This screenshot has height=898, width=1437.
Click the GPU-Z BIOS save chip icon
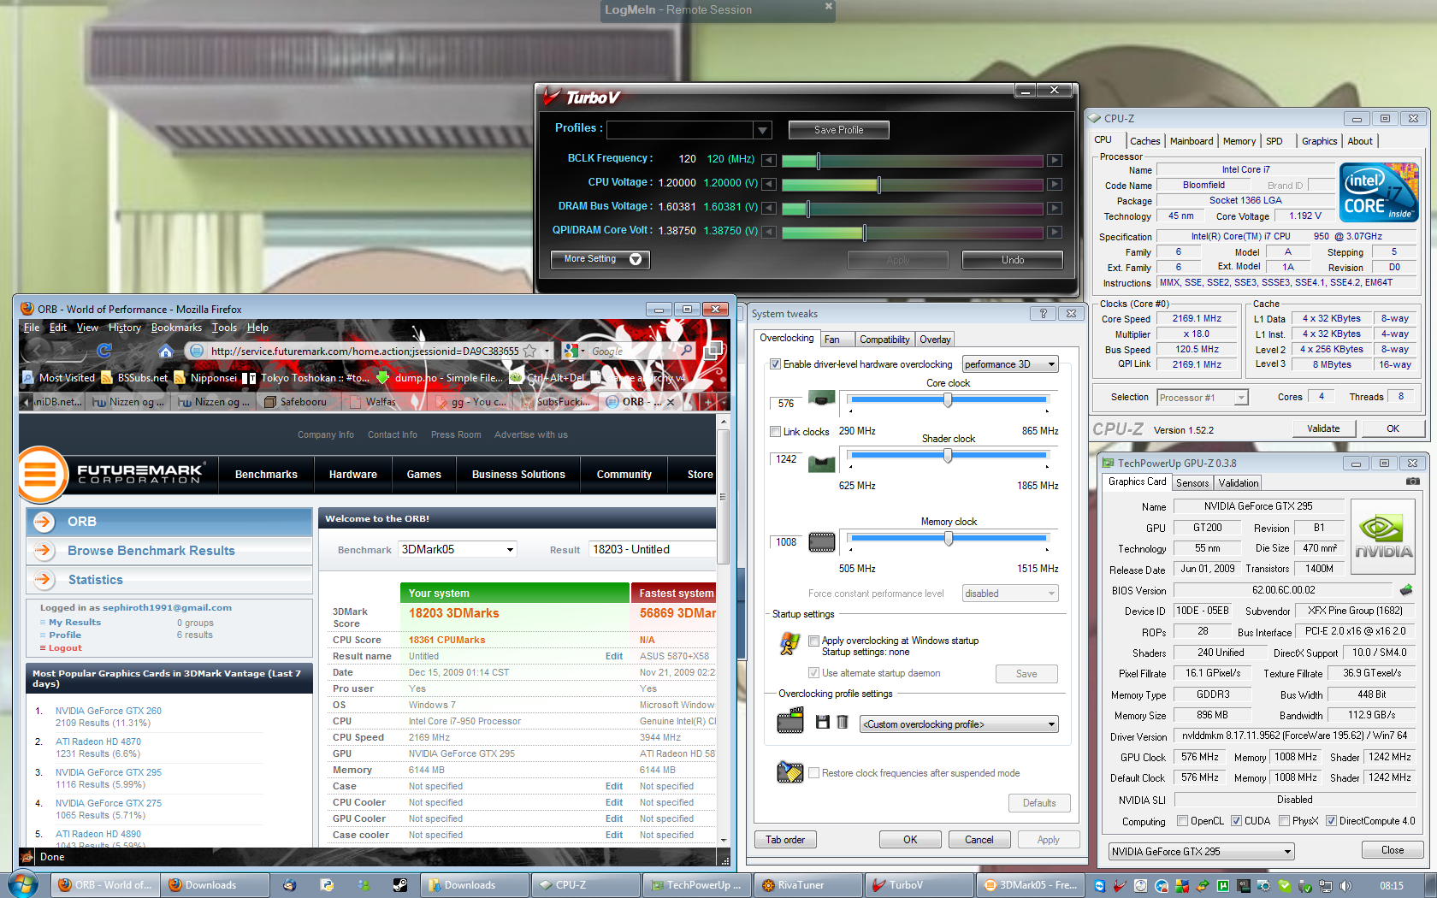click(x=1405, y=590)
